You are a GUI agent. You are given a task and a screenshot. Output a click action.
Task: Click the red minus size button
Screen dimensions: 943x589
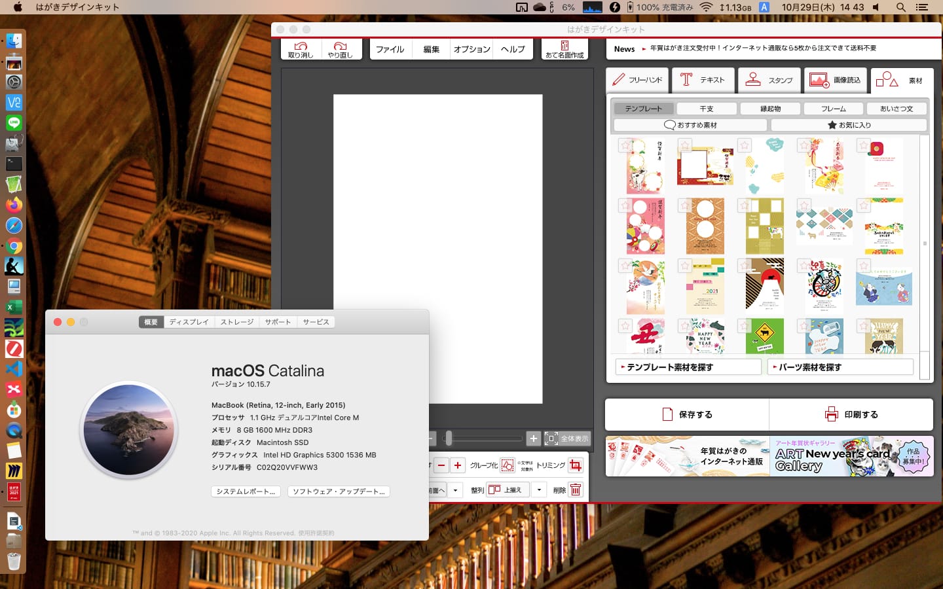point(441,465)
